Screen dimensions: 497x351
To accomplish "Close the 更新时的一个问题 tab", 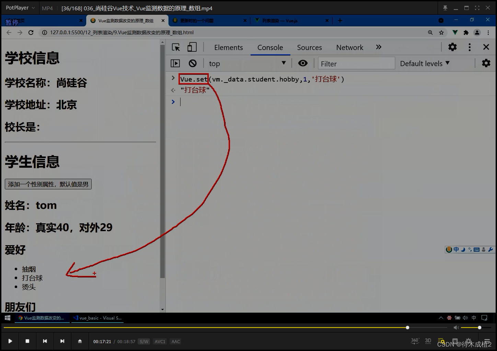I will click(245, 21).
